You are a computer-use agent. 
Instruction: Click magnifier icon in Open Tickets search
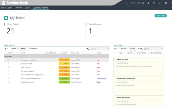click(x=108, y=49)
